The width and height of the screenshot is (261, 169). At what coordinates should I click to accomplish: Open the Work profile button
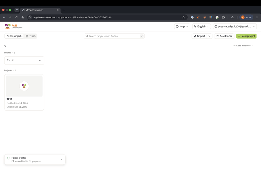(x=246, y=17)
